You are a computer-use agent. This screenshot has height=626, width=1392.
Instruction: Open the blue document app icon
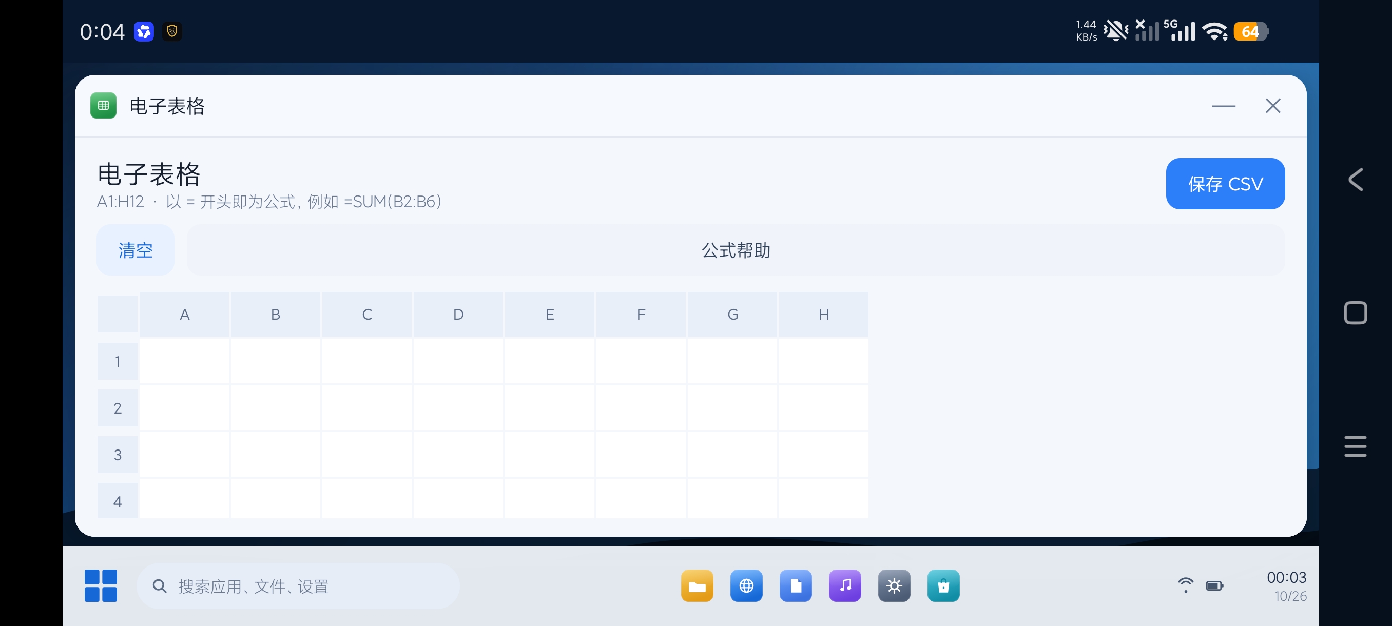796,585
